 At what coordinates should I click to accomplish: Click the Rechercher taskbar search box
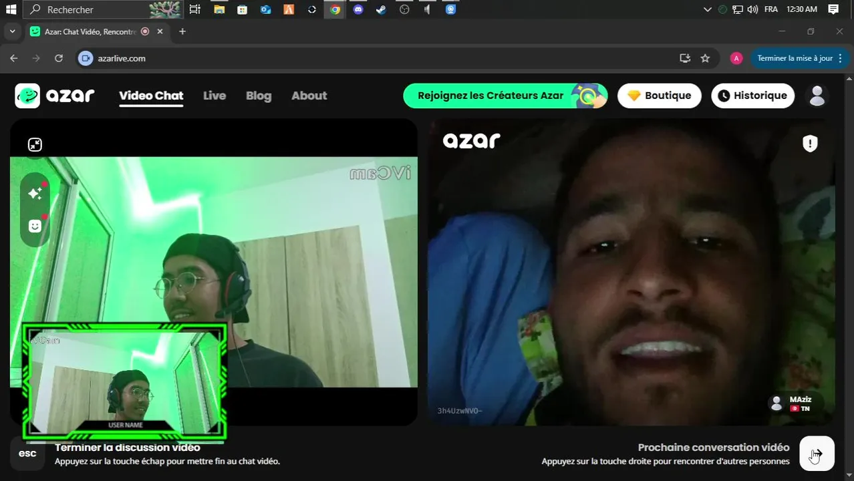click(102, 9)
